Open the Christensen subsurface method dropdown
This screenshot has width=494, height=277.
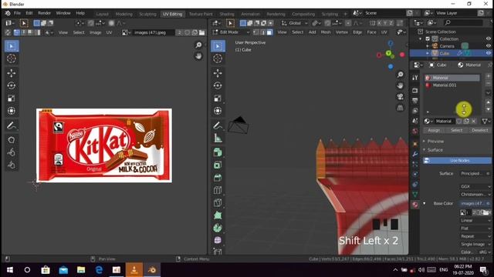coord(475,195)
